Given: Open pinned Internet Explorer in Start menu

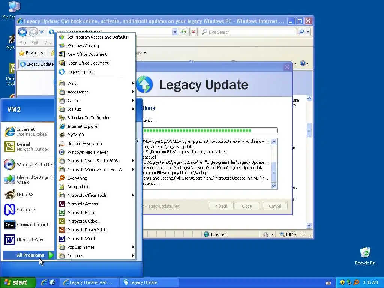Looking at the screenshot, I should [29, 132].
